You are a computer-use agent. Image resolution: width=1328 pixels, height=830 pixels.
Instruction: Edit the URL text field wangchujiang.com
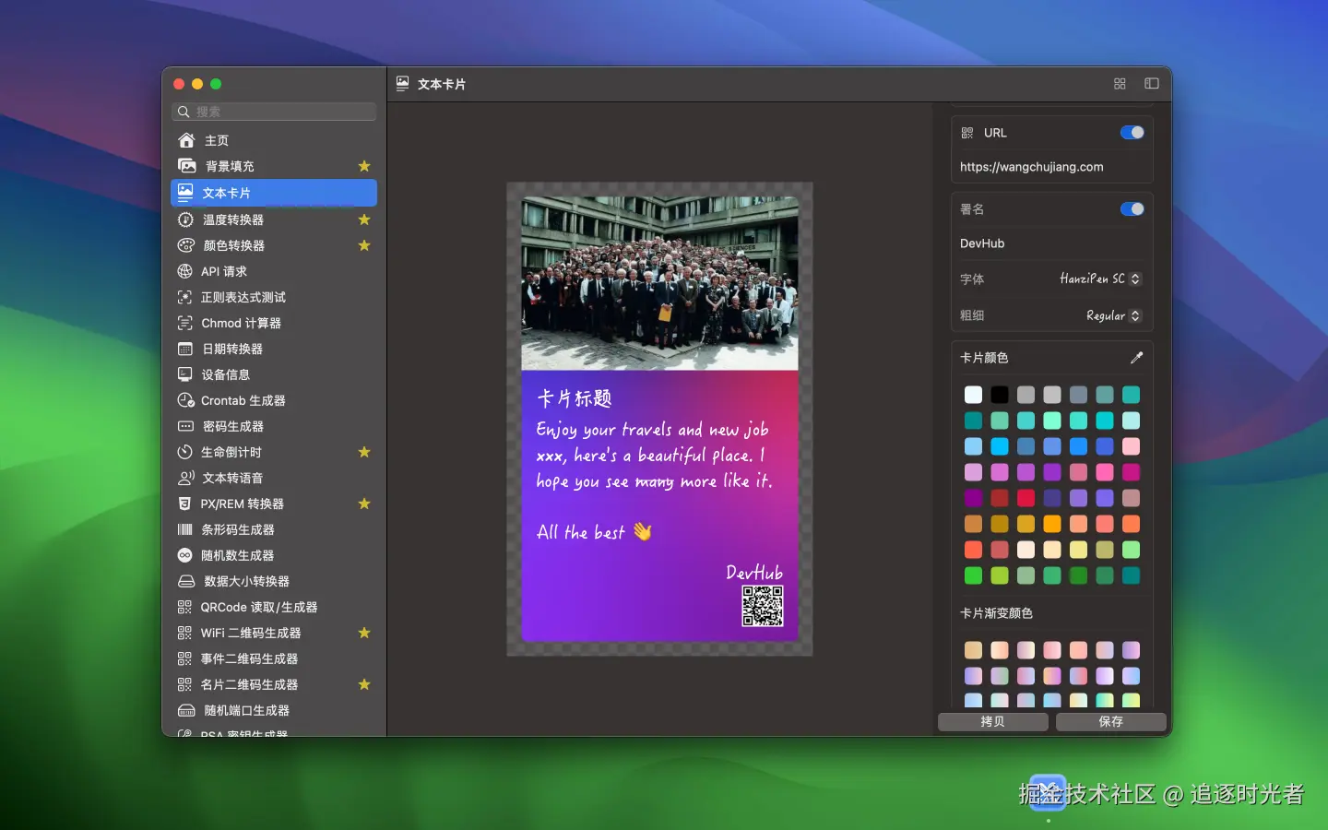click(x=1032, y=167)
